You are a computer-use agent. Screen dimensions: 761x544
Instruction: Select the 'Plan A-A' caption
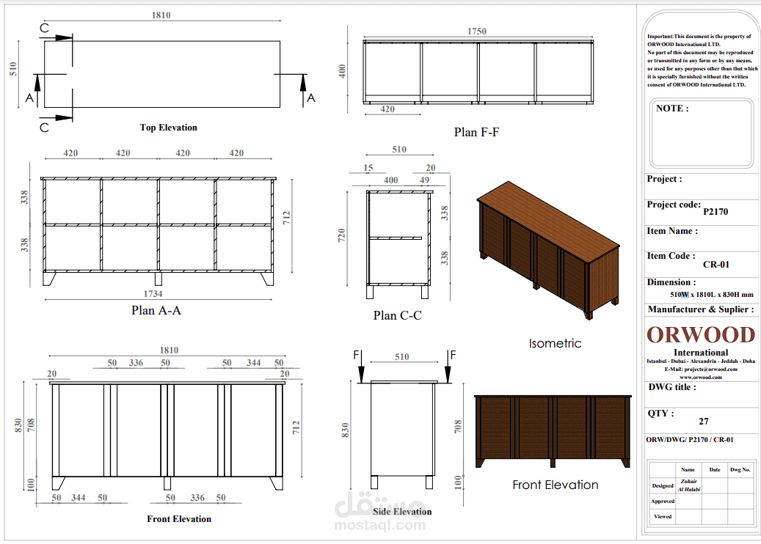click(156, 310)
